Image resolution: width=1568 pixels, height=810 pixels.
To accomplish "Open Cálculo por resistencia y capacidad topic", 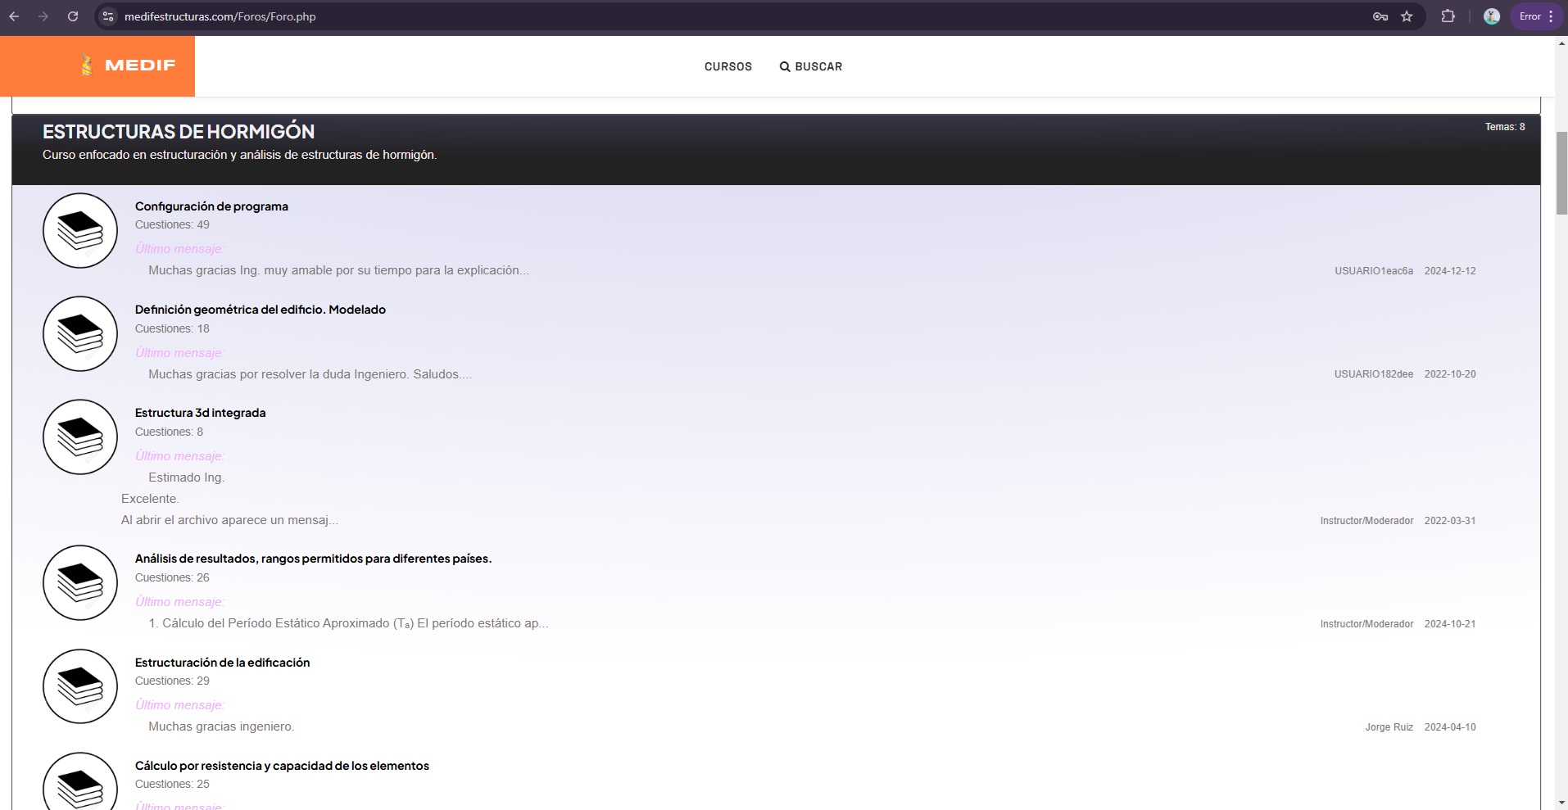I will 282,766.
